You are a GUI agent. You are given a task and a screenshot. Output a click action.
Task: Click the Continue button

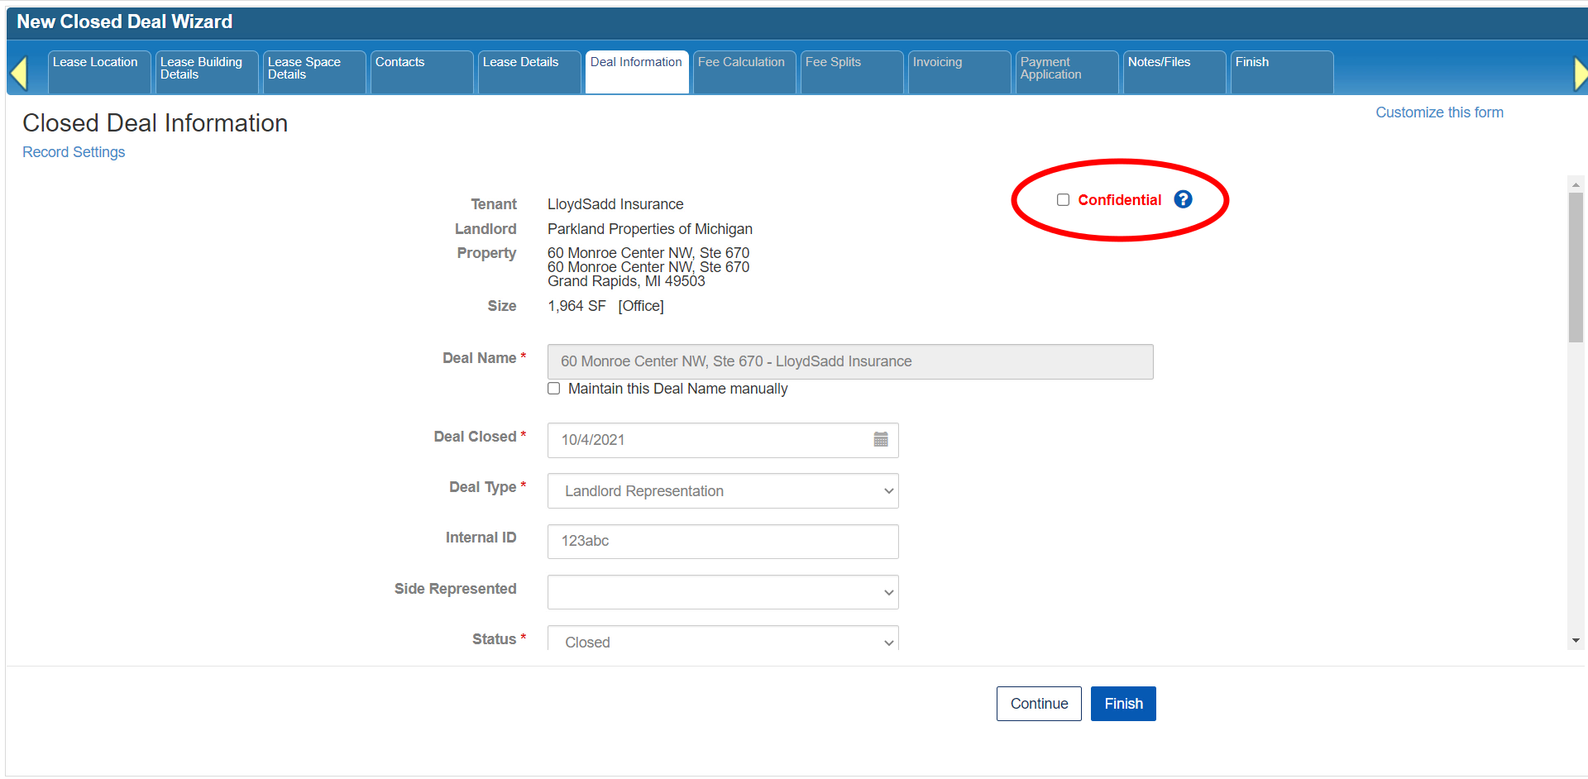point(1038,704)
